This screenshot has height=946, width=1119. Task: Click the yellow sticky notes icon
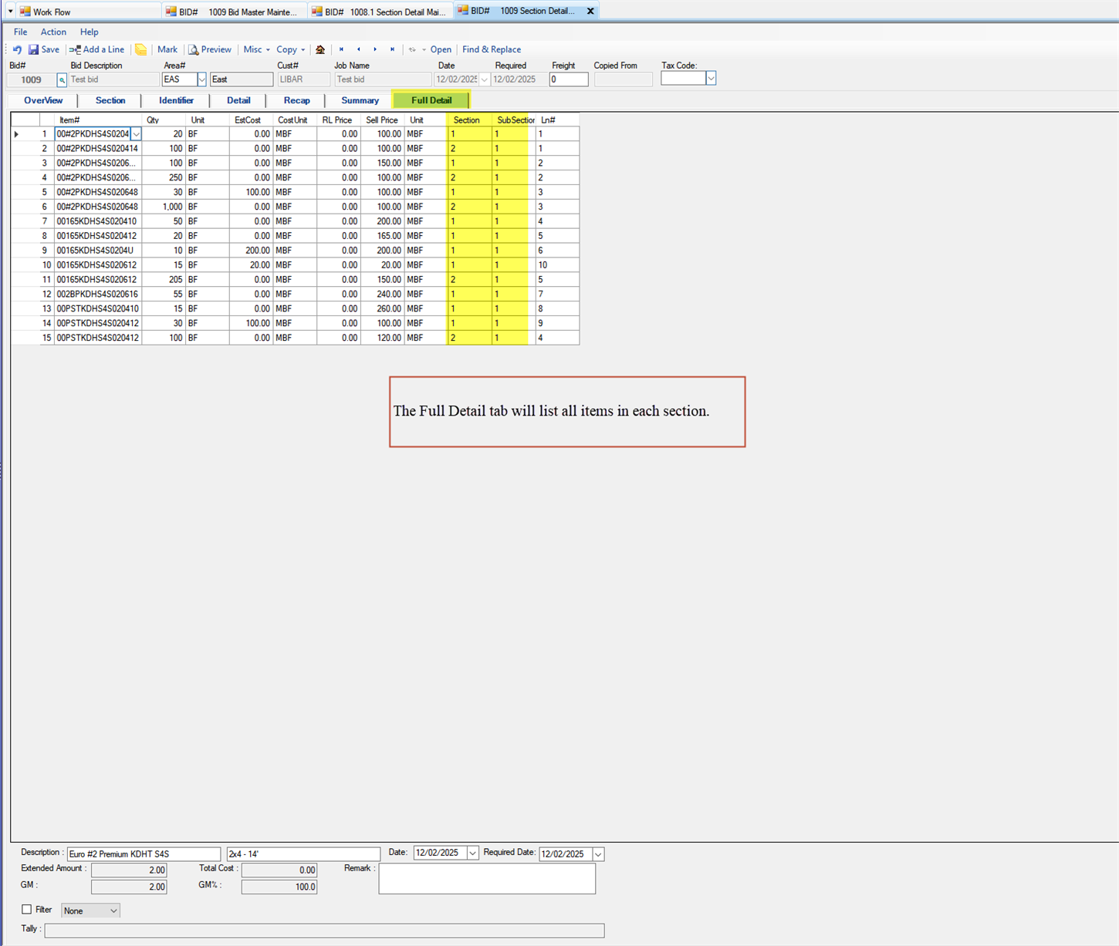[x=140, y=49]
